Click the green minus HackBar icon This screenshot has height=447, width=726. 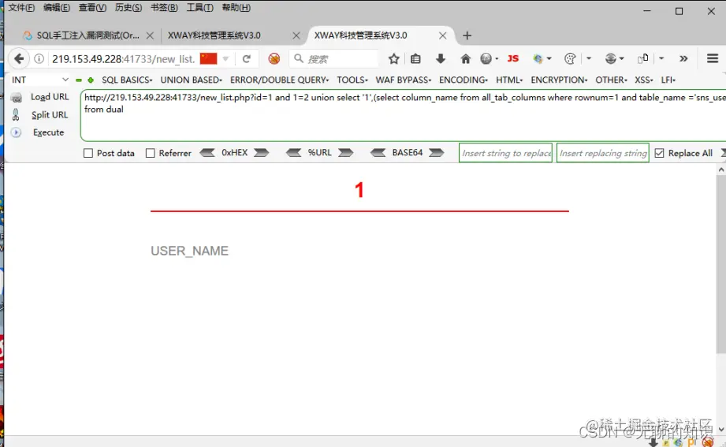click(x=79, y=80)
